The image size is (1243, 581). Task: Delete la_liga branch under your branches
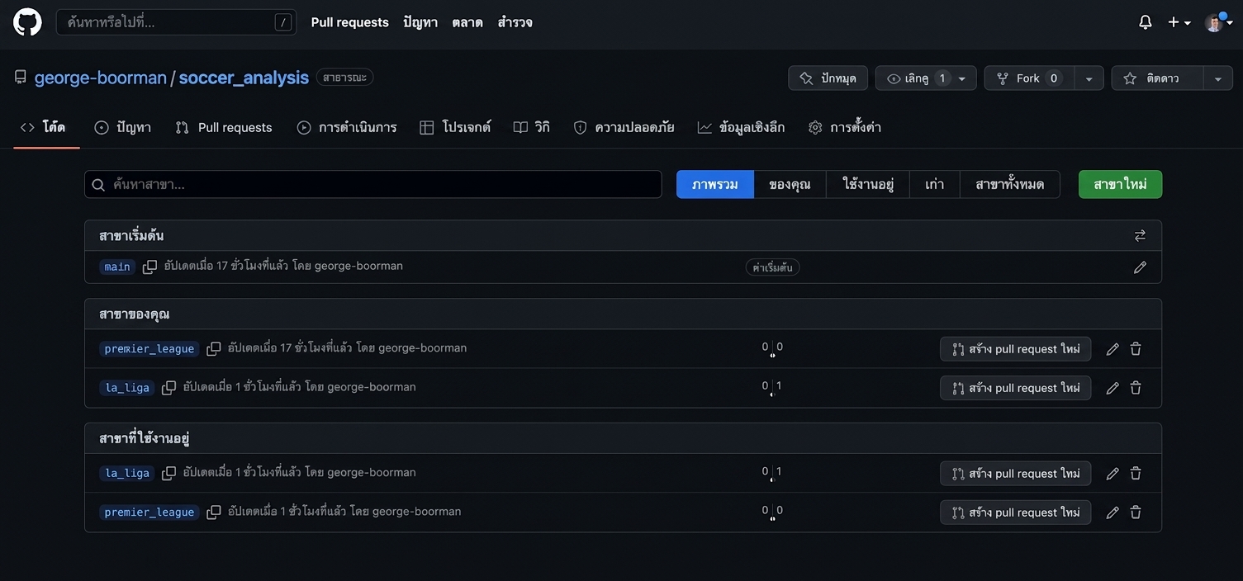(1136, 388)
